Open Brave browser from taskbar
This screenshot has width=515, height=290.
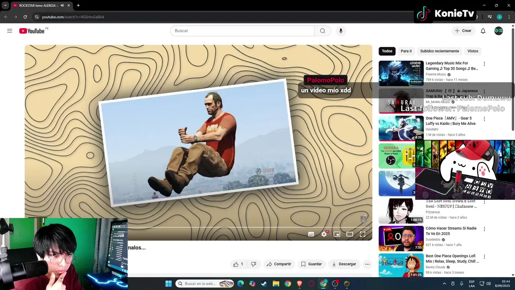[x=299, y=284]
